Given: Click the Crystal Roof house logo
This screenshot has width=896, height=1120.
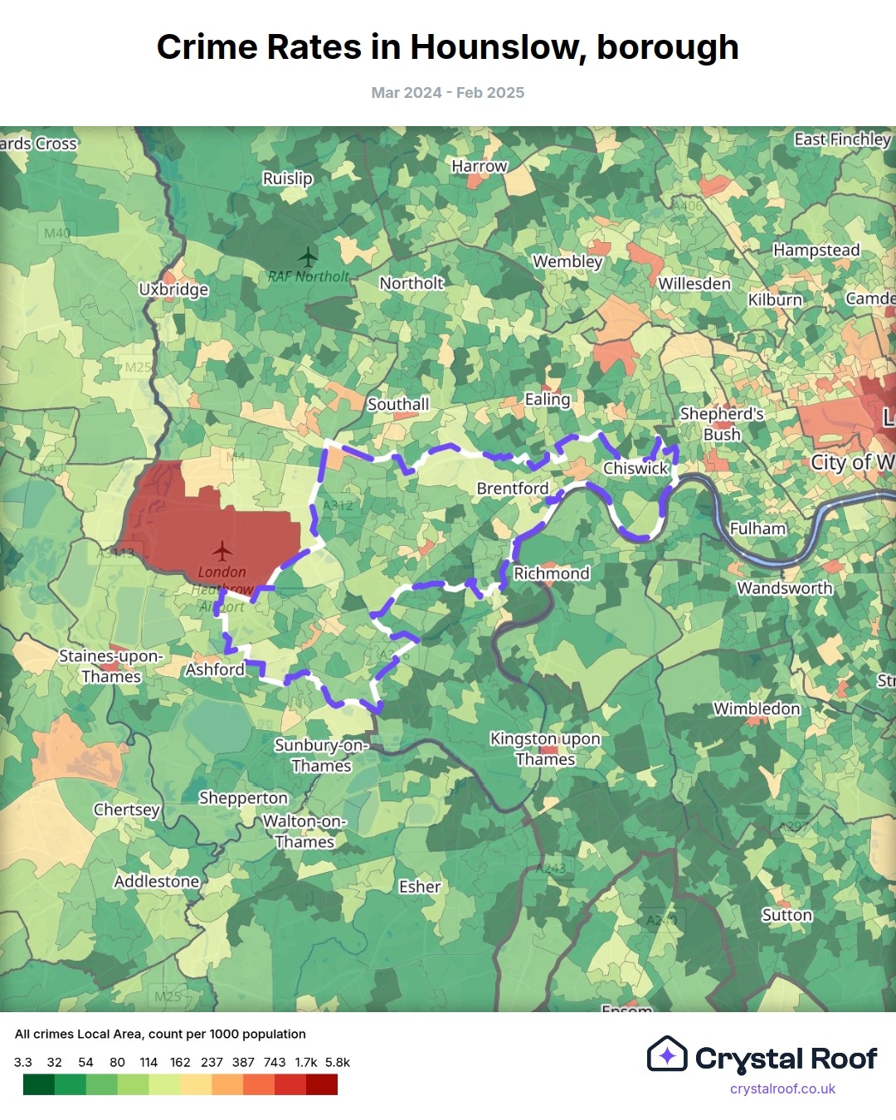Looking at the screenshot, I should [667, 1054].
